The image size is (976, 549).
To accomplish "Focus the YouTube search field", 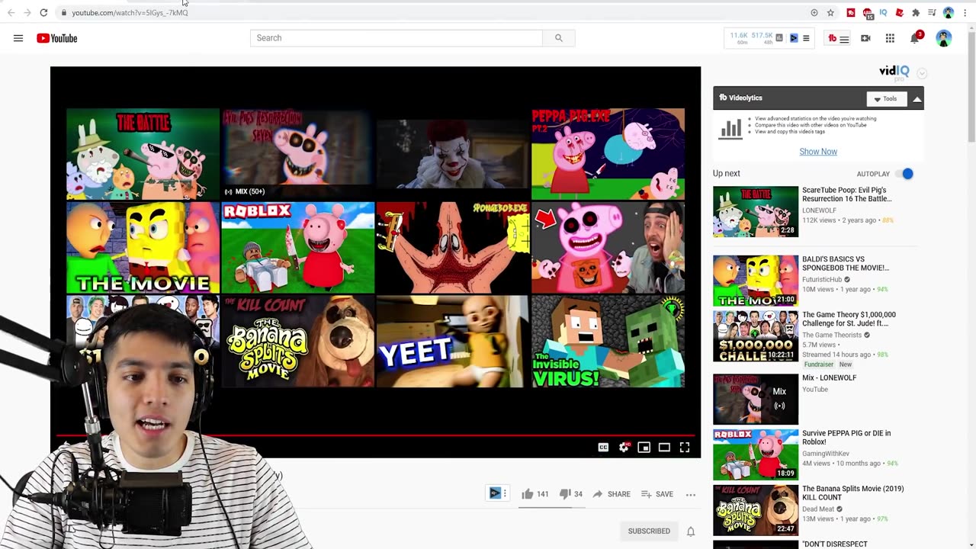I will coord(396,38).
